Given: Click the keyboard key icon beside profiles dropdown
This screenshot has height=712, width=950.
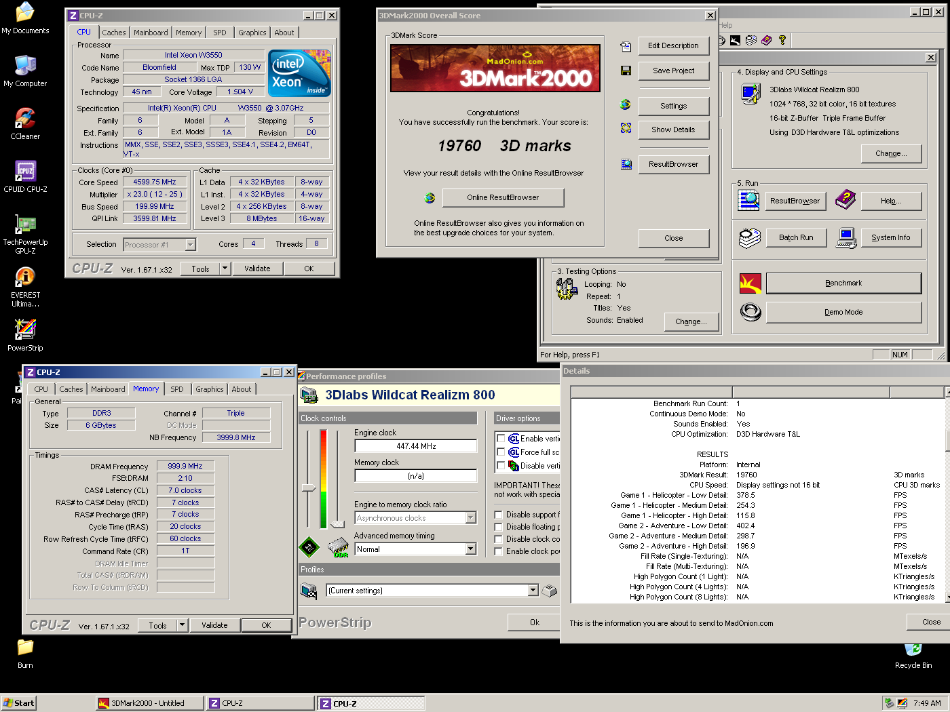Looking at the screenshot, I should pyautogui.click(x=550, y=591).
